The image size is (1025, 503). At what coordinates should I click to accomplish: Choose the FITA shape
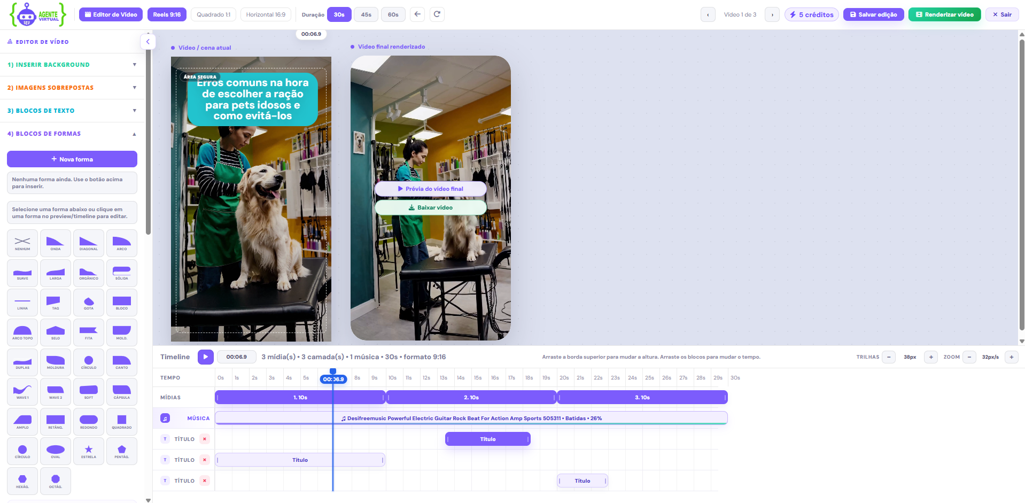(89, 332)
